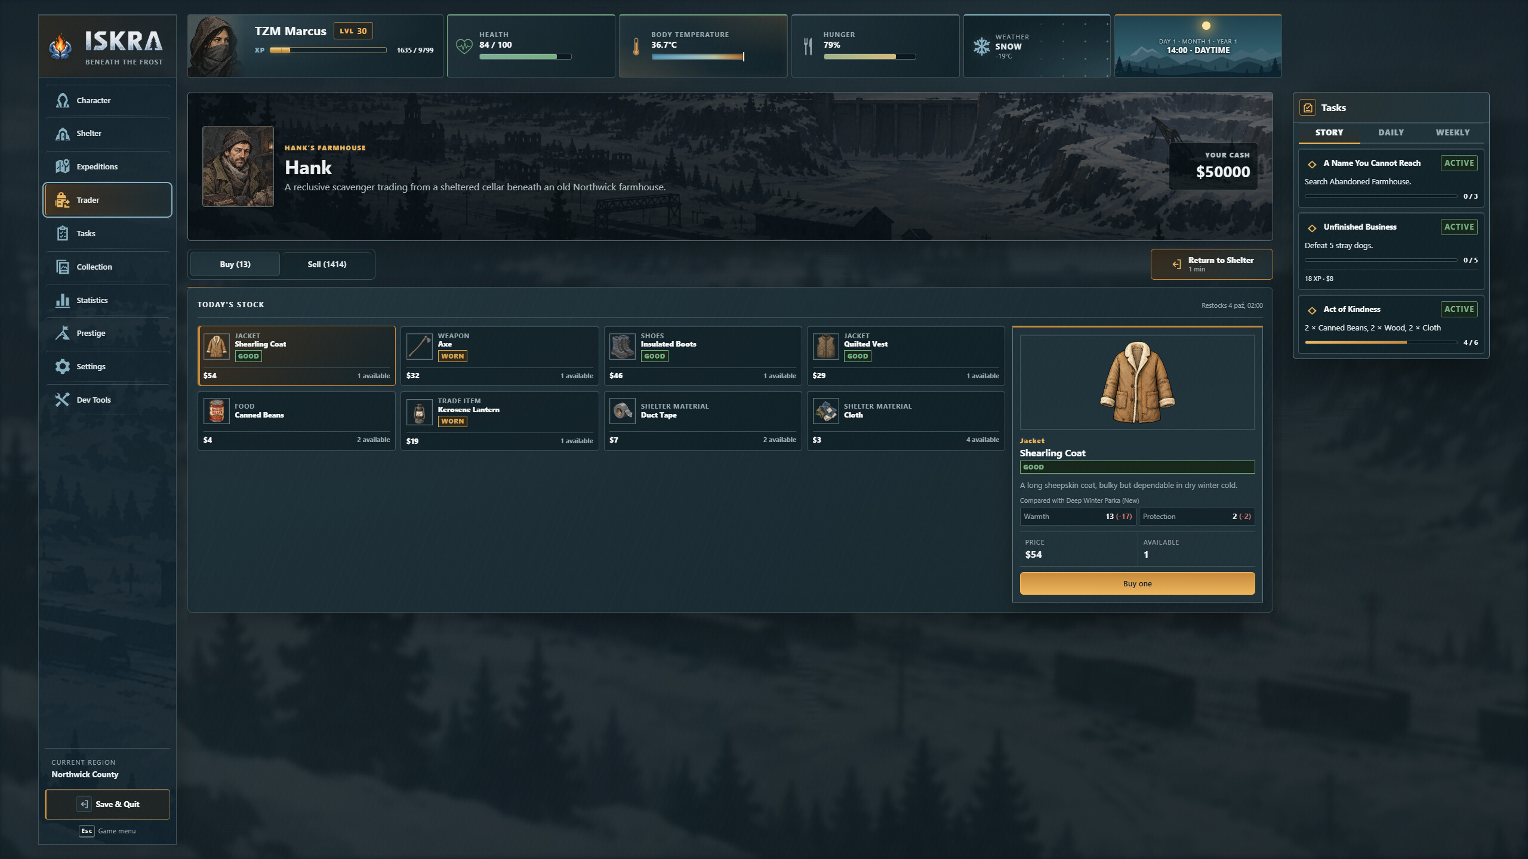Image resolution: width=1528 pixels, height=859 pixels.
Task: Click the Tasks clipboard icon in sidebar
Action: point(63,233)
